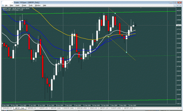Click the 127.85 price scale label
This screenshot has width=183, height=111.
179,66
